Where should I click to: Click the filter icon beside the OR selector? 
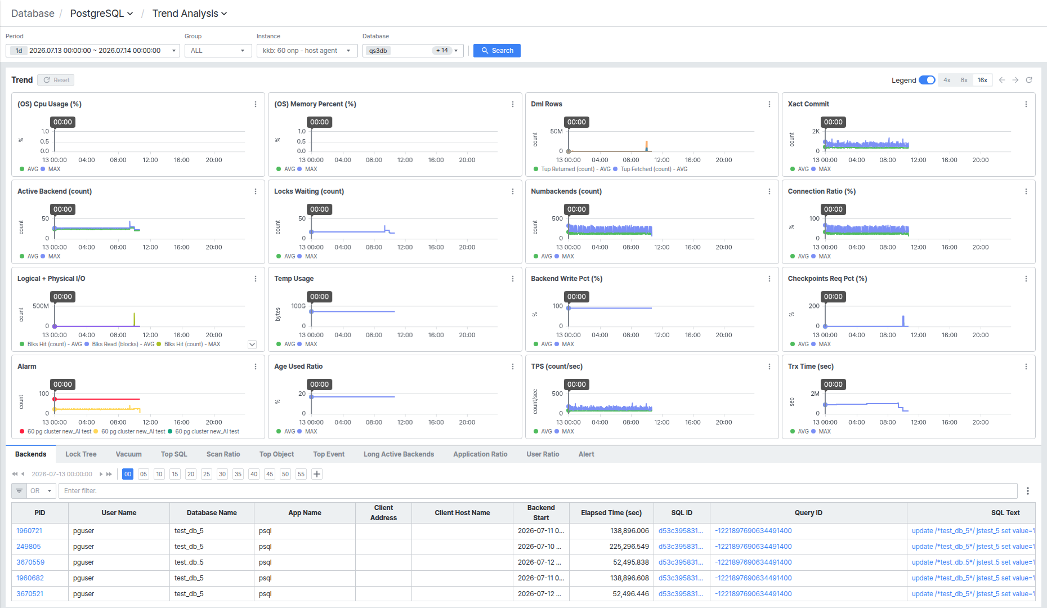[x=19, y=491]
